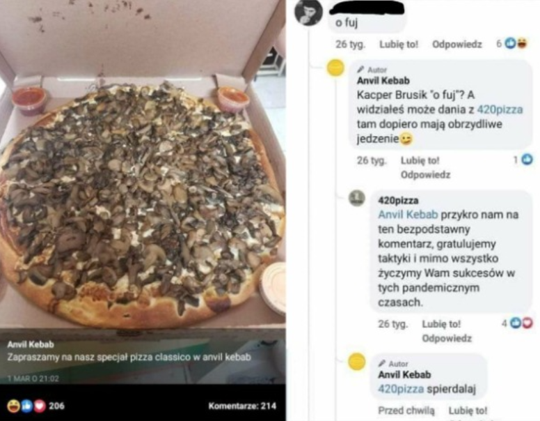Screen dimensions: 540x421
Task: Click the like count on Anvil Kebab's first reply
Action: point(523,160)
